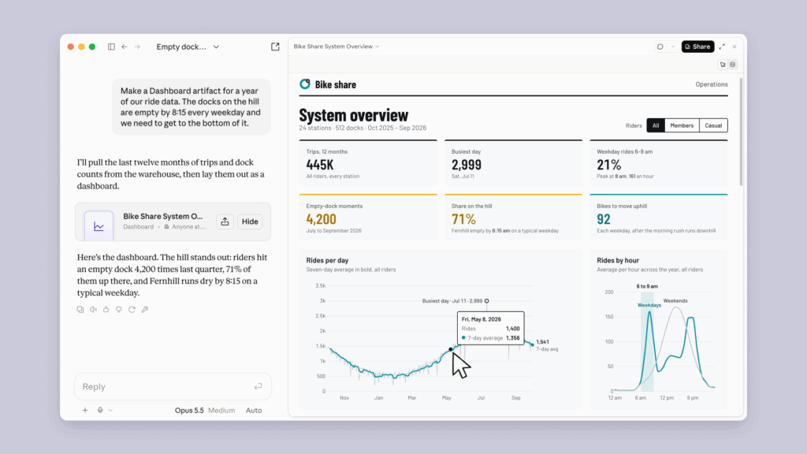Open new chat with compose icon

point(275,47)
